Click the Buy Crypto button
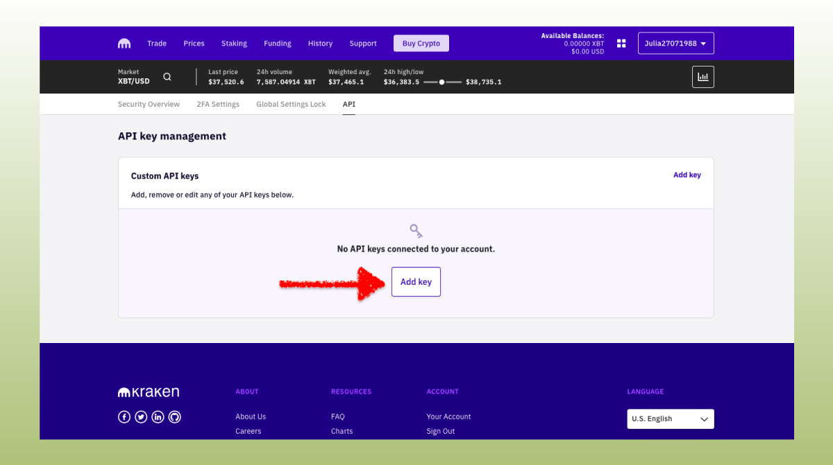The width and height of the screenshot is (833, 465). coord(421,43)
